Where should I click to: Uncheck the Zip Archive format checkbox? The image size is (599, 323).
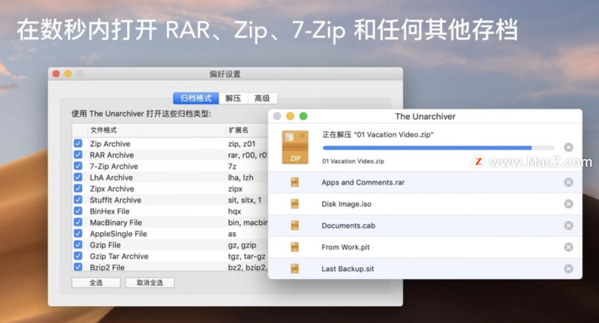[78, 143]
